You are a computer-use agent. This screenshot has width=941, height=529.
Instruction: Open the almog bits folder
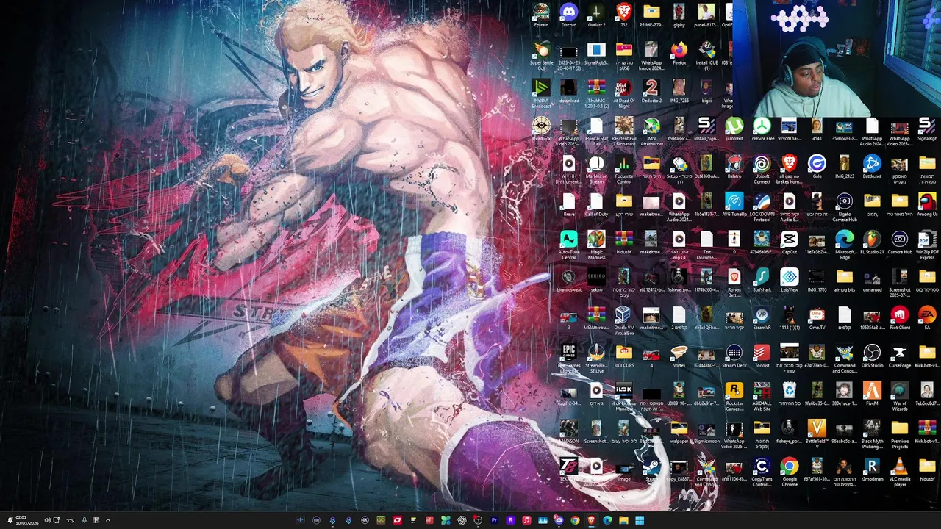point(845,281)
